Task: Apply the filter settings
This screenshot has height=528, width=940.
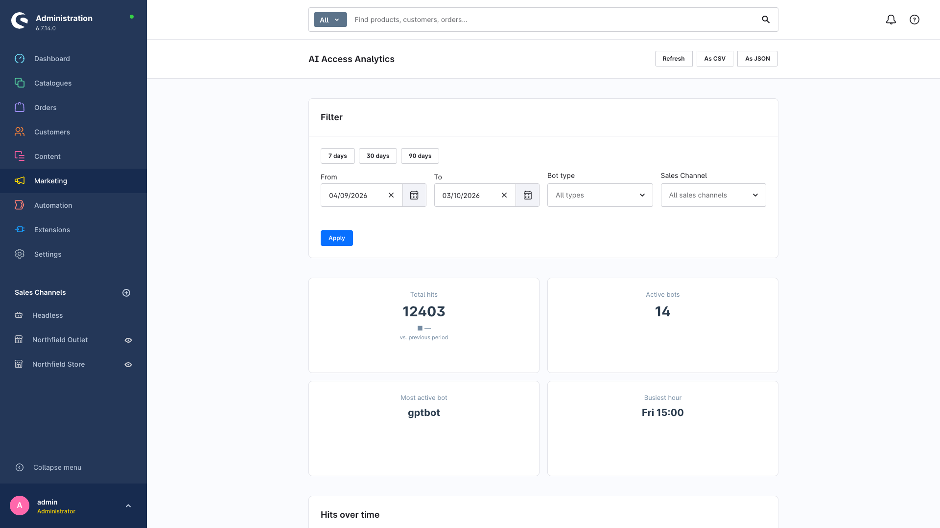Action: click(x=337, y=238)
